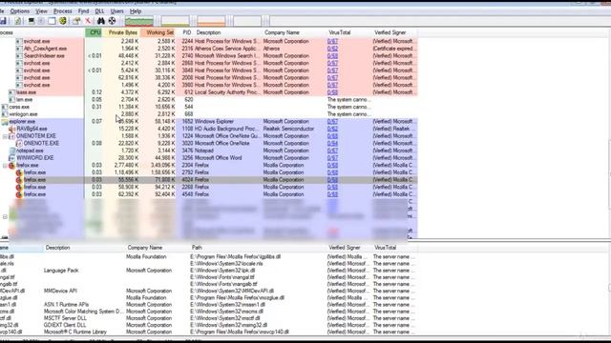Viewport: 611px width, 343px height.
Task: Open the DLL menu
Action: (x=99, y=11)
